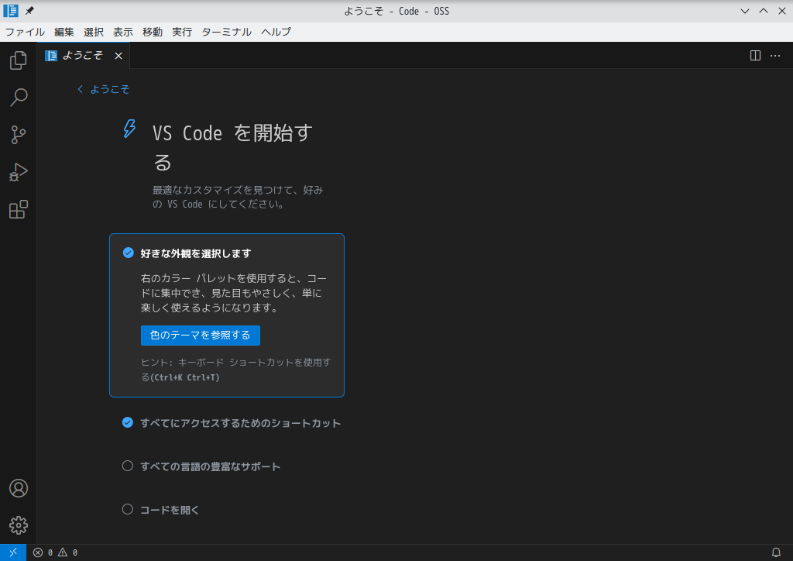This screenshot has height=561, width=793.
Task: Open the editor More Actions ellipsis
Action: [775, 56]
